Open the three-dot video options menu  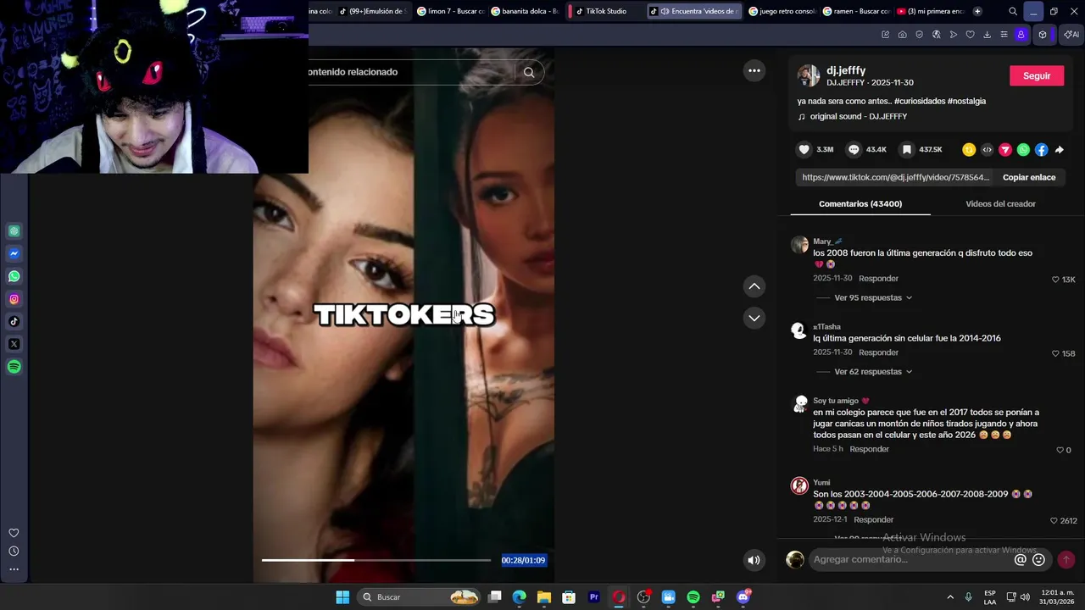click(754, 70)
